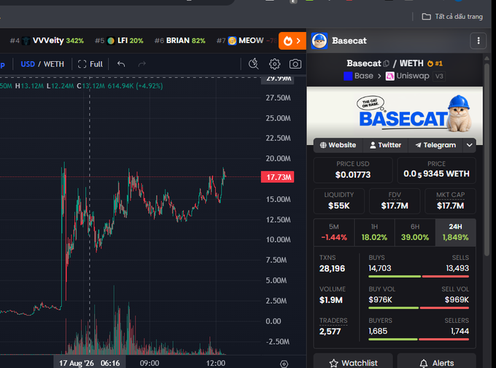Viewport: 496px width, 368px height.
Task: Click the BUYERS 1,685 value
Action: 378,331
